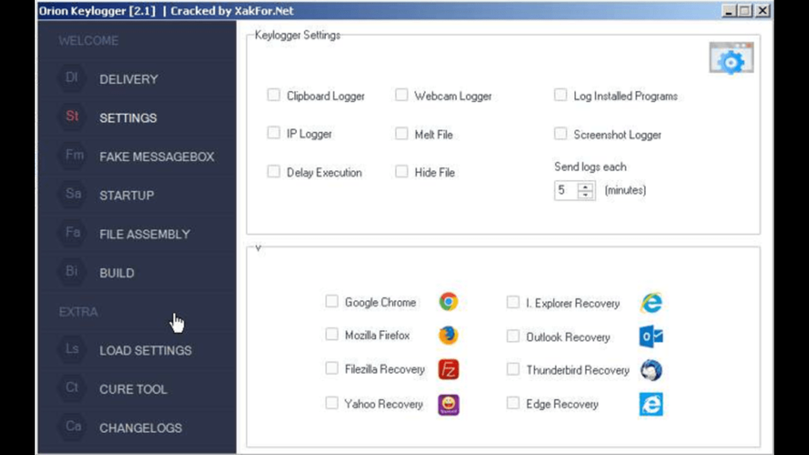Toggle the IP Logger checkbox
The image size is (809, 455).
(x=273, y=133)
